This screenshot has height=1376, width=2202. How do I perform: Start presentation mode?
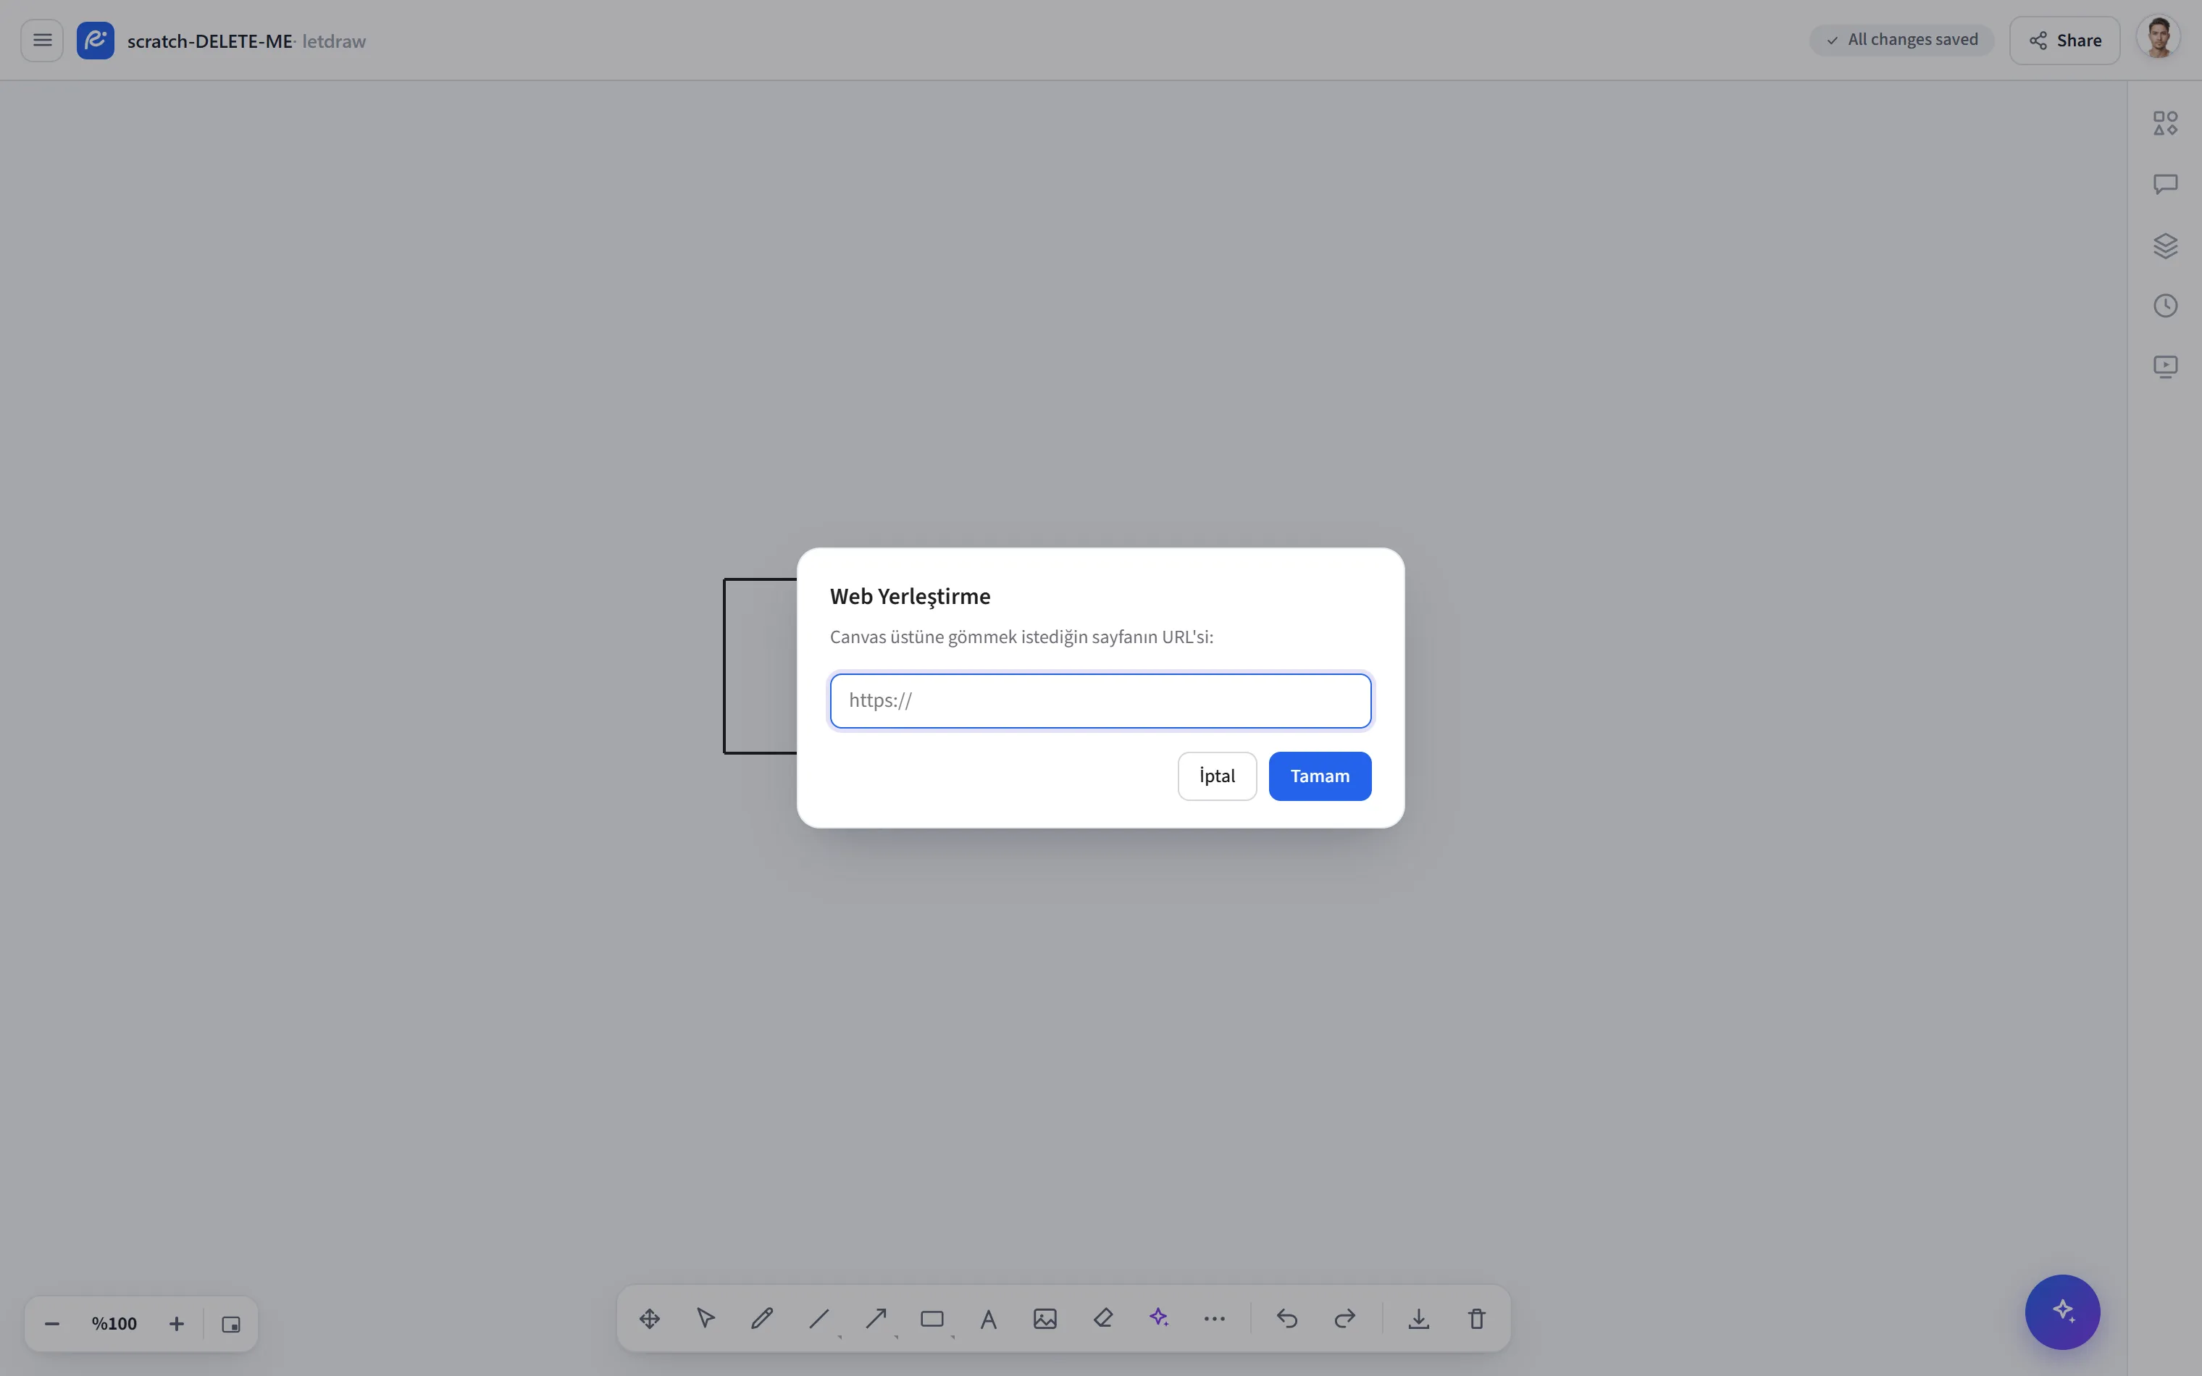coord(2166,366)
